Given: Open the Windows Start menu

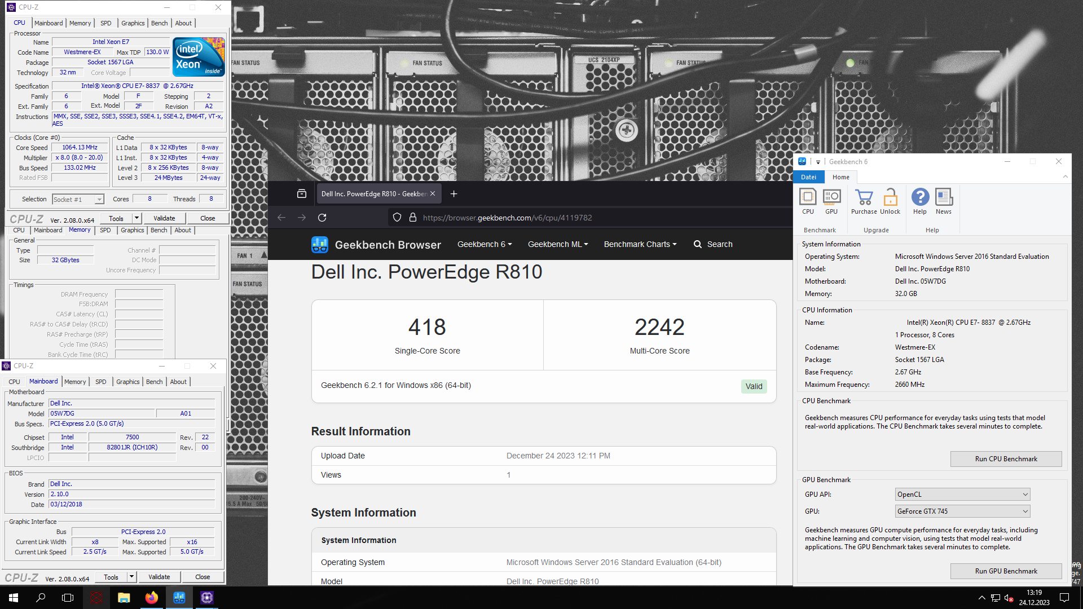Looking at the screenshot, I should pyautogui.click(x=14, y=598).
